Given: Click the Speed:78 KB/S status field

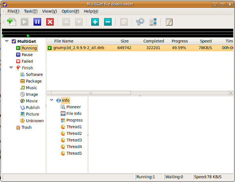Looking at the screenshot, I should pyautogui.click(x=213, y=177).
